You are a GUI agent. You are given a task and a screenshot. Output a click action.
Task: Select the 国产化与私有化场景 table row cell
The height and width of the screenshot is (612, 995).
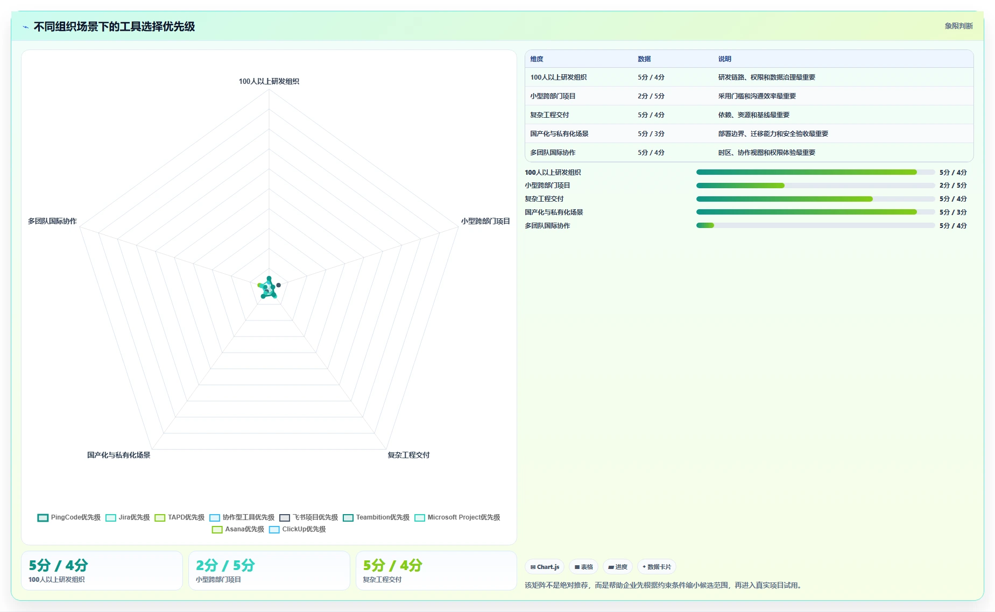(x=559, y=134)
